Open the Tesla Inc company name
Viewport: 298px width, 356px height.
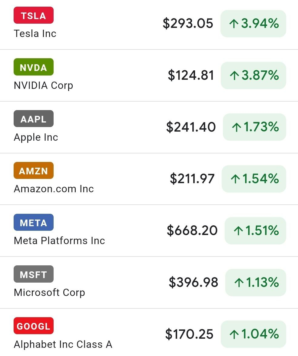pyautogui.click(x=35, y=33)
